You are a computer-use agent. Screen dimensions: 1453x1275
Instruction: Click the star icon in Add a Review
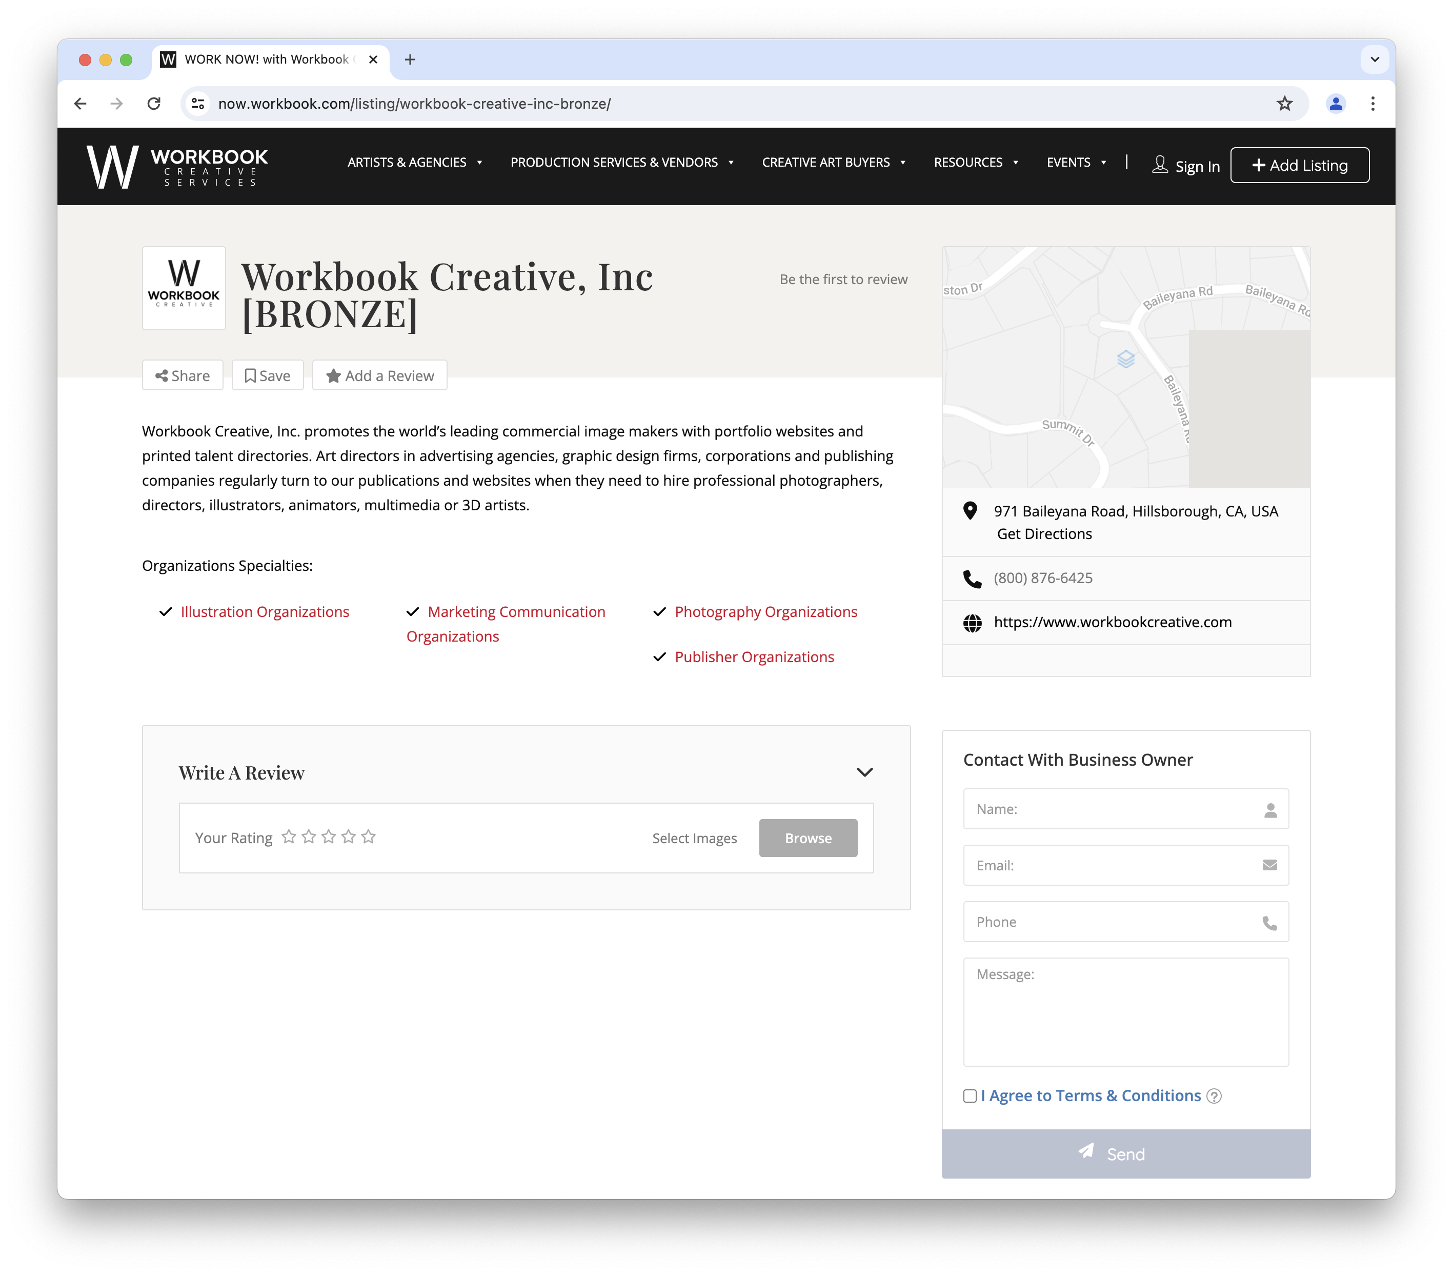point(333,376)
